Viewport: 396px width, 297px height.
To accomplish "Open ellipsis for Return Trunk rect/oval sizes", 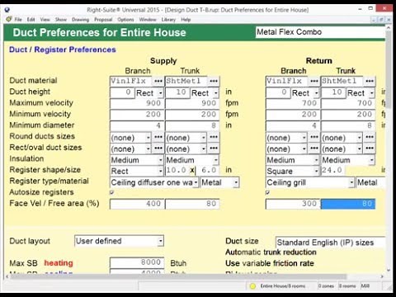I will [370, 148].
